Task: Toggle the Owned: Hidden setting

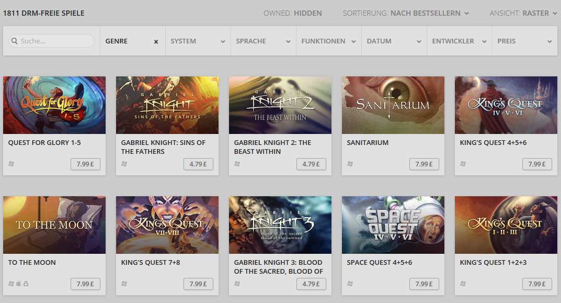Action: pos(293,13)
